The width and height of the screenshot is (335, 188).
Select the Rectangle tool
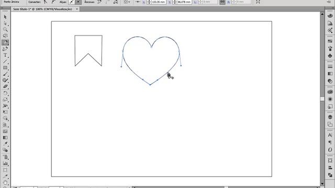click(5, 68)
